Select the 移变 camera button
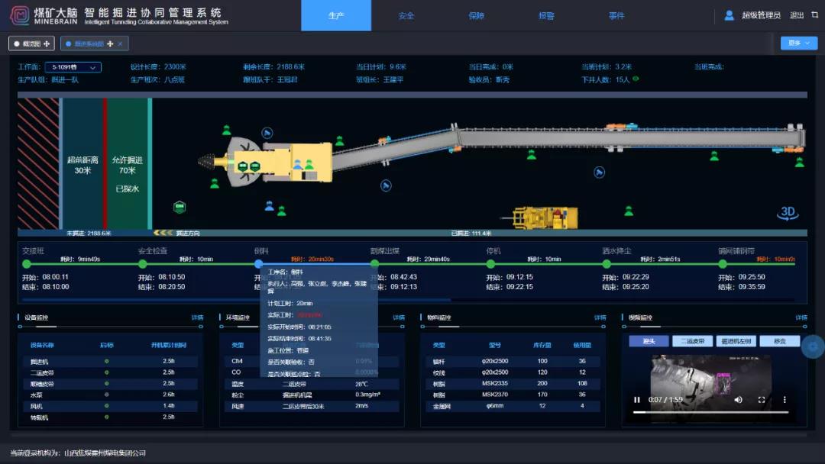The width and height of the screenshot is (825, 464). coord(780,341)
